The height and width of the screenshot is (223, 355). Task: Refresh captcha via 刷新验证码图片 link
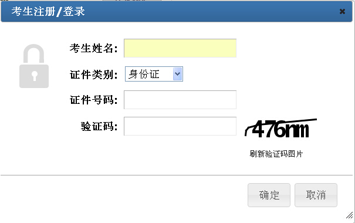[276, 154]
